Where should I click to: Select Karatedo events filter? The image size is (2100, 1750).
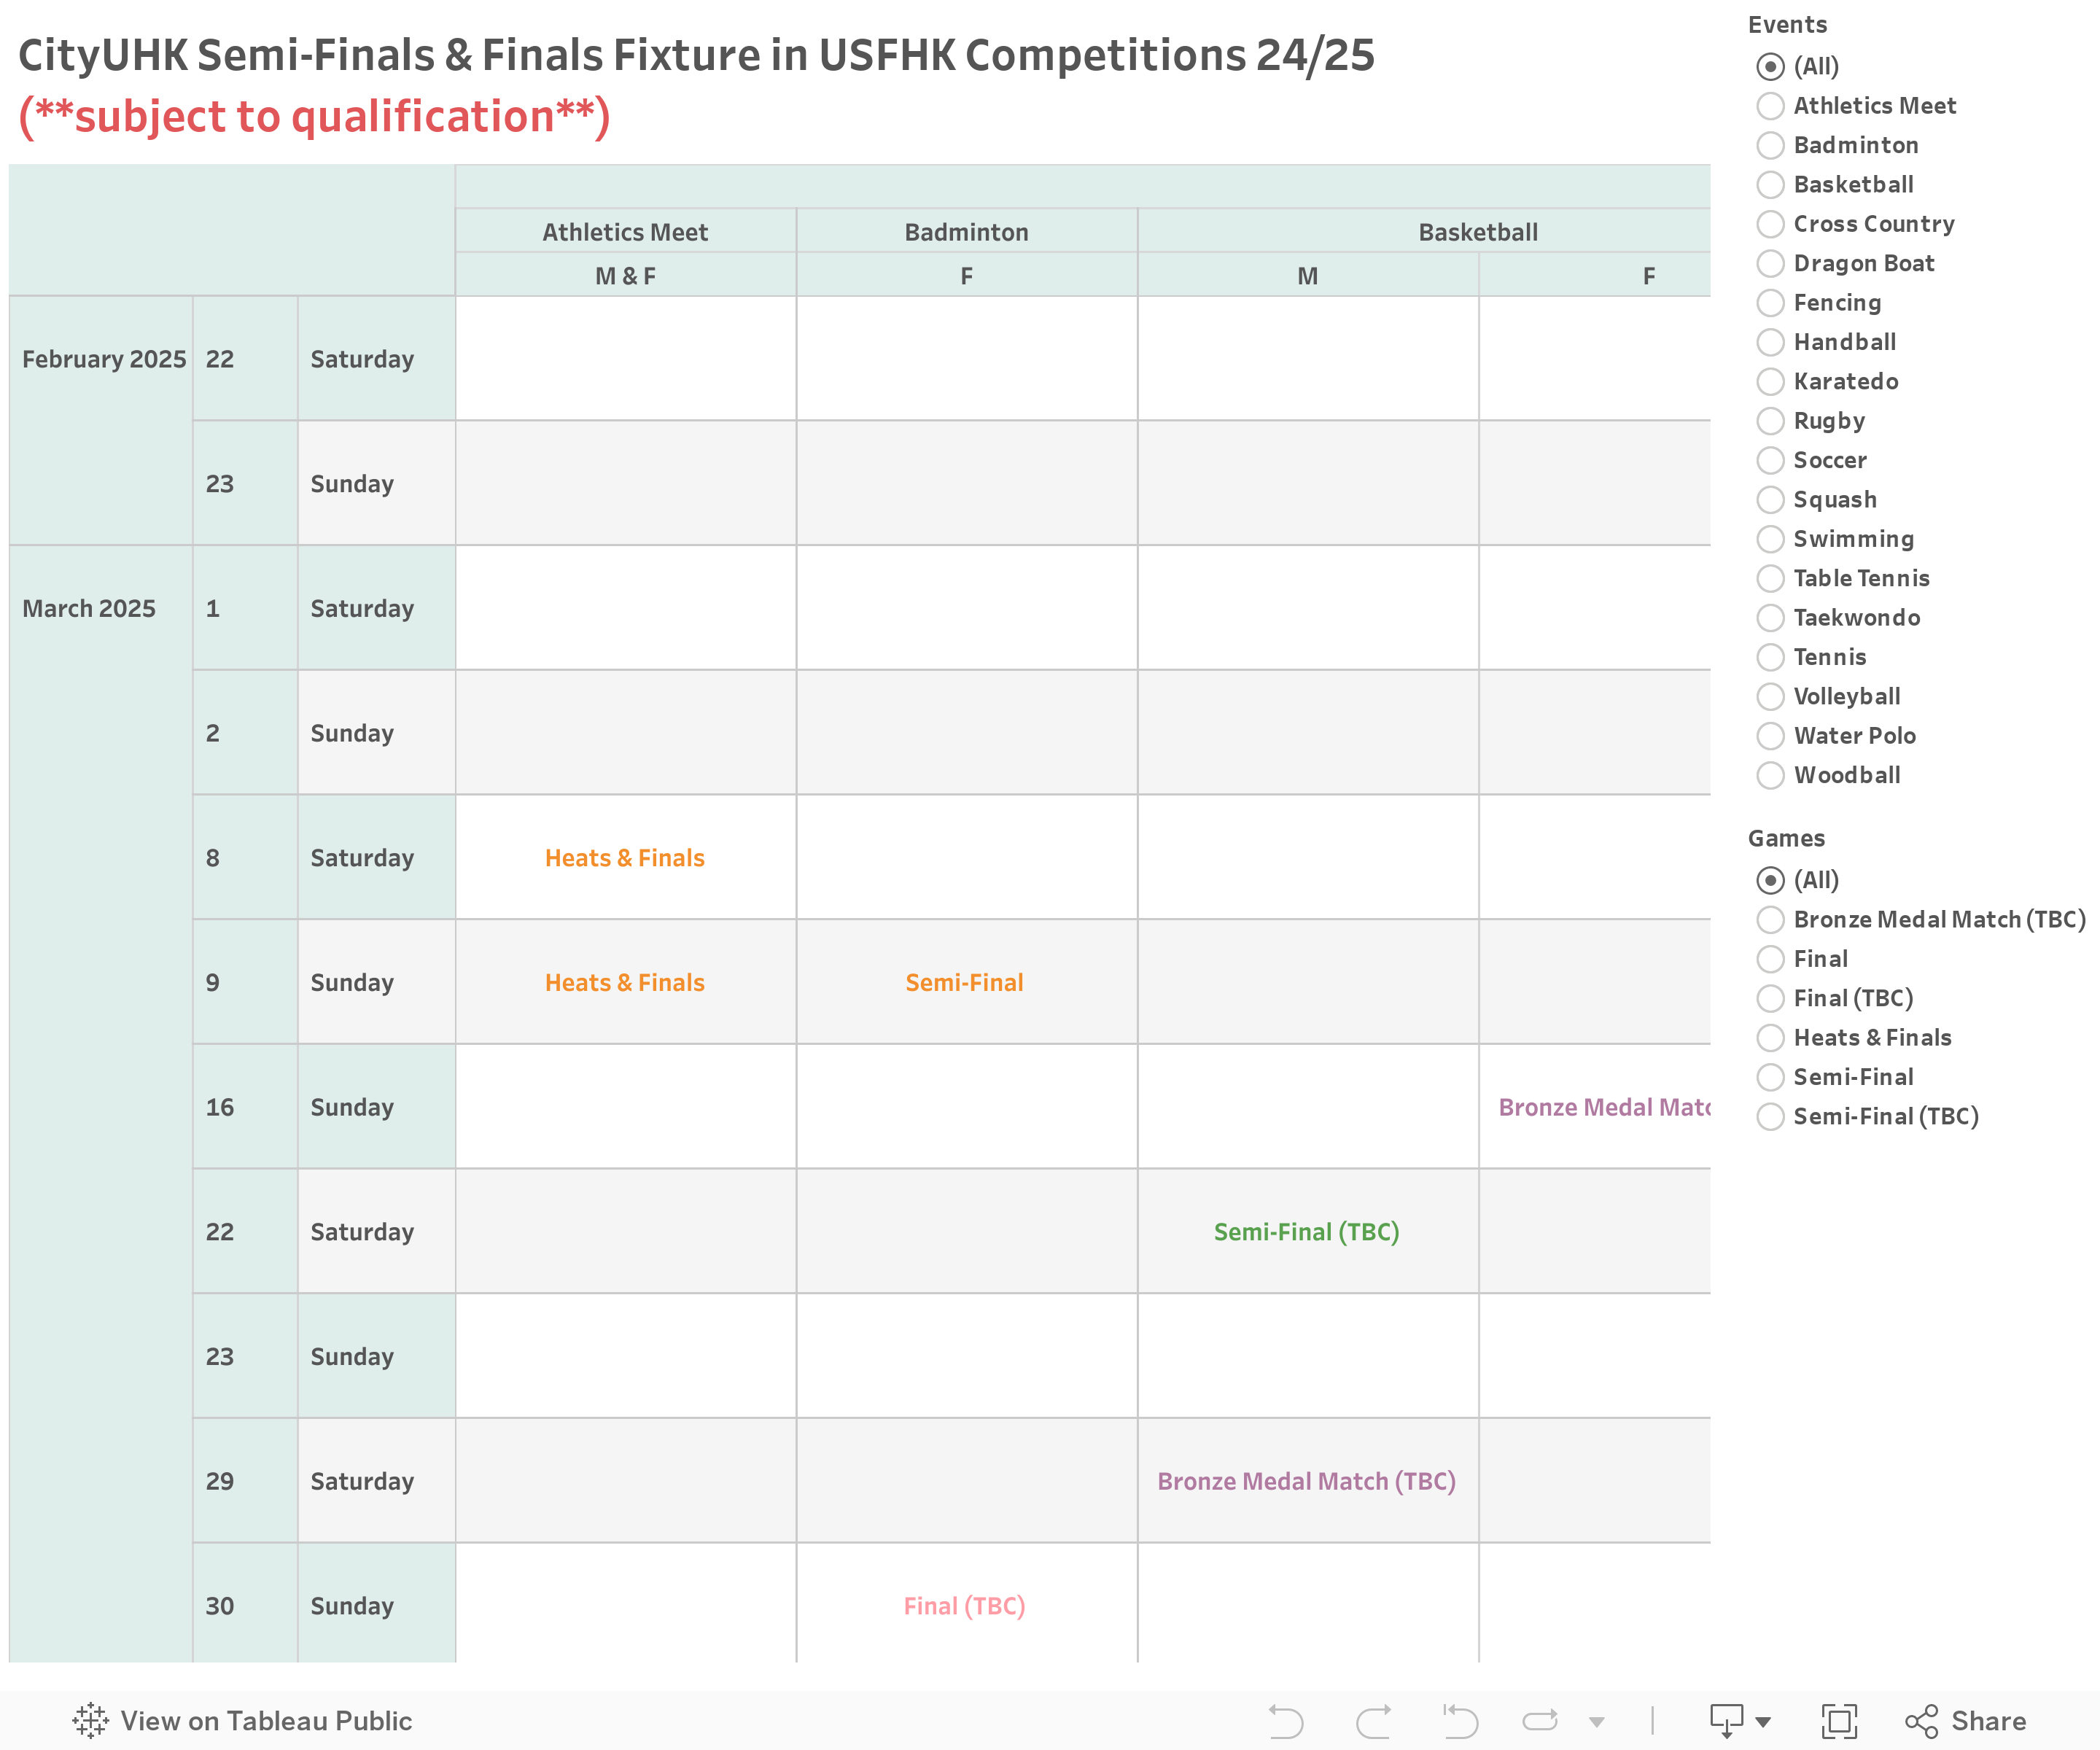(1771, 381)
